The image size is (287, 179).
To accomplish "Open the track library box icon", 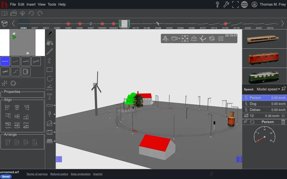I will tap(4, 23).
